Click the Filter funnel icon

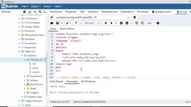[76, 23]
